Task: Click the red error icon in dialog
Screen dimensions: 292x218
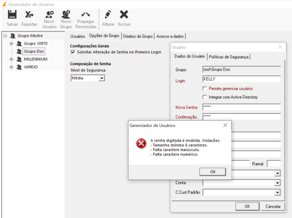Action: (x=141, y=143)
